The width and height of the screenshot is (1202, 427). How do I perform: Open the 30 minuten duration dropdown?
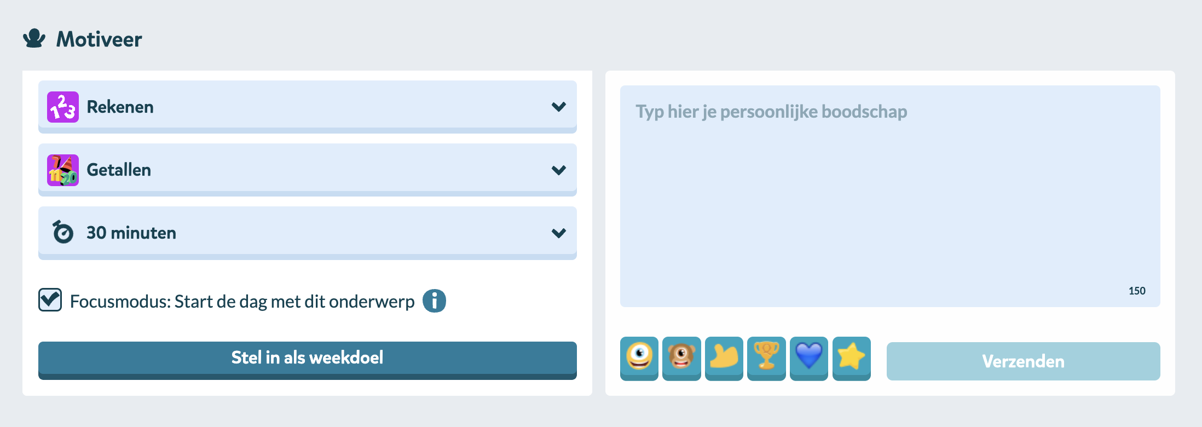pos(558,233)
